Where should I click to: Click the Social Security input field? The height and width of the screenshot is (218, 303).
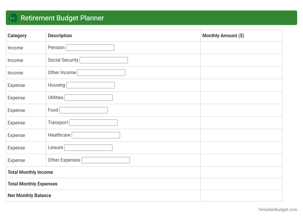(x=103, y=60)
